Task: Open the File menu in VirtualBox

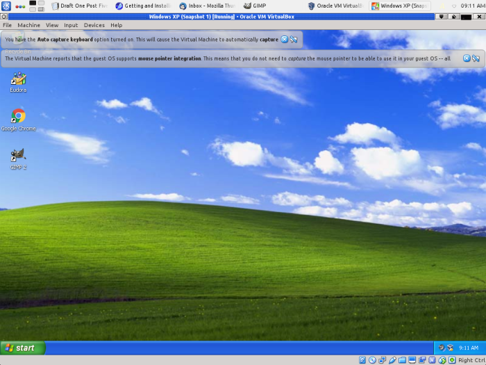Action: (7, 25)
